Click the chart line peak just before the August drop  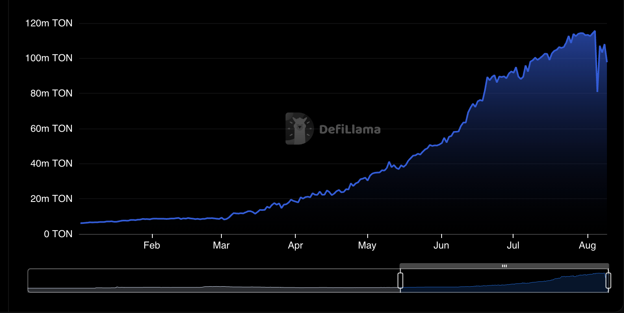click(595, 31)
